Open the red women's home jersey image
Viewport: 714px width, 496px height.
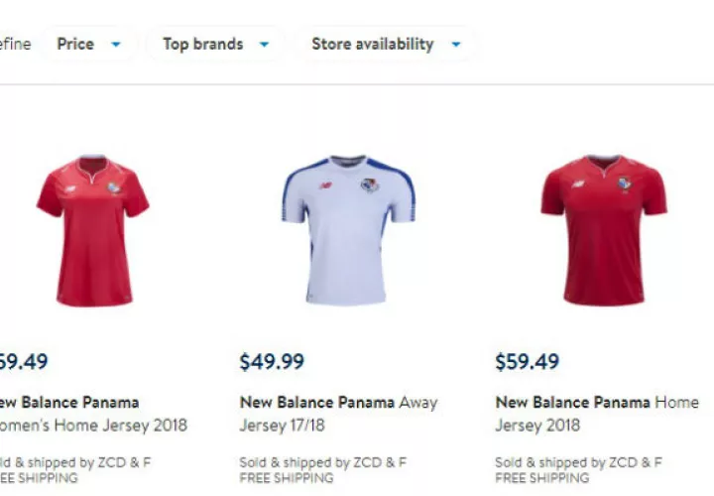(93, 230)
